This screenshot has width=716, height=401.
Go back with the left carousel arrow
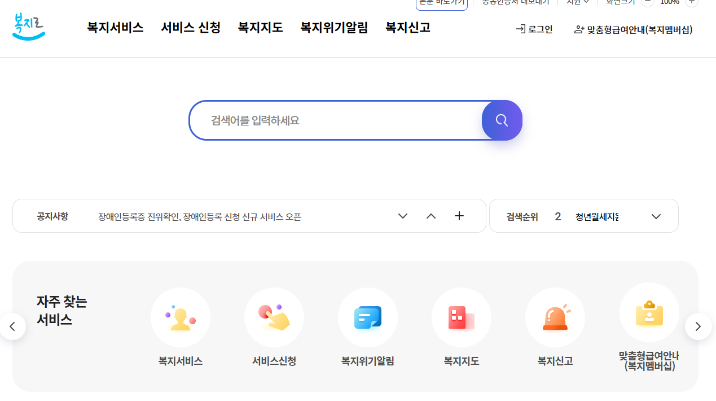pos(12,326)
